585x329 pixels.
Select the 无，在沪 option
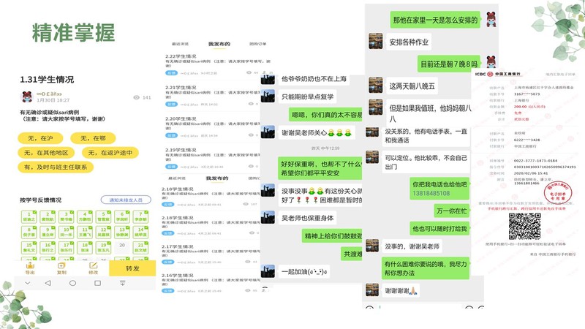point(40,138)
